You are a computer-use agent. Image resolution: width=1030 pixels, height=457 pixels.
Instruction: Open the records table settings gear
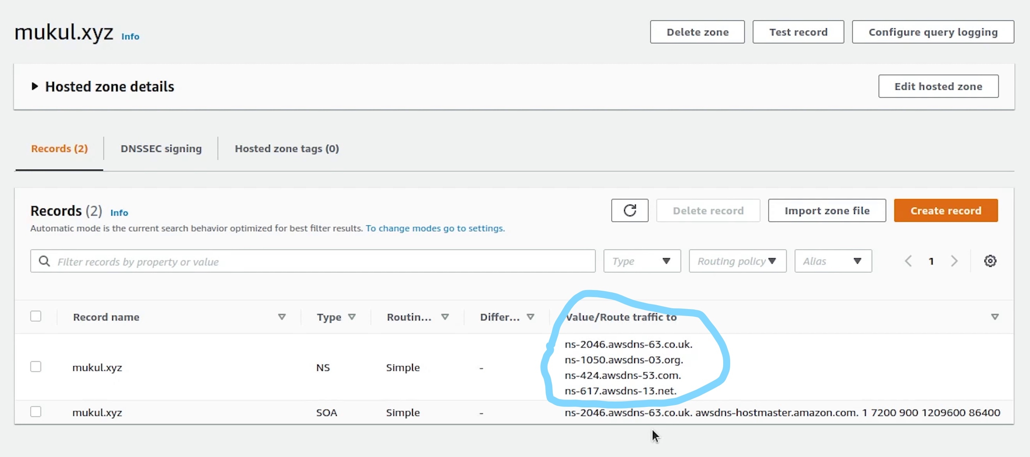[x=990, y=261]
